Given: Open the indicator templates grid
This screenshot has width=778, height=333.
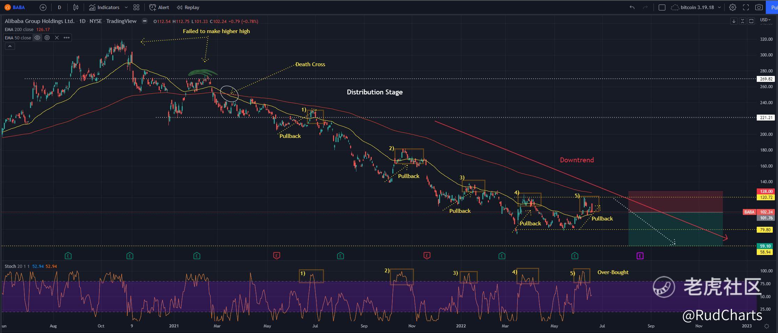Looking at the screenshot, I should point(136,7).
